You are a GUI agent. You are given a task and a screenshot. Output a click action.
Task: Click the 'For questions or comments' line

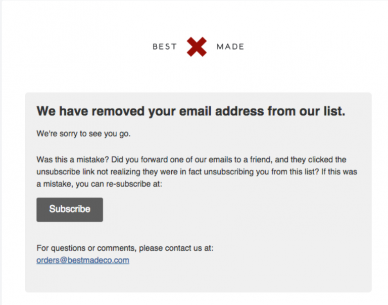pos(125,248)
